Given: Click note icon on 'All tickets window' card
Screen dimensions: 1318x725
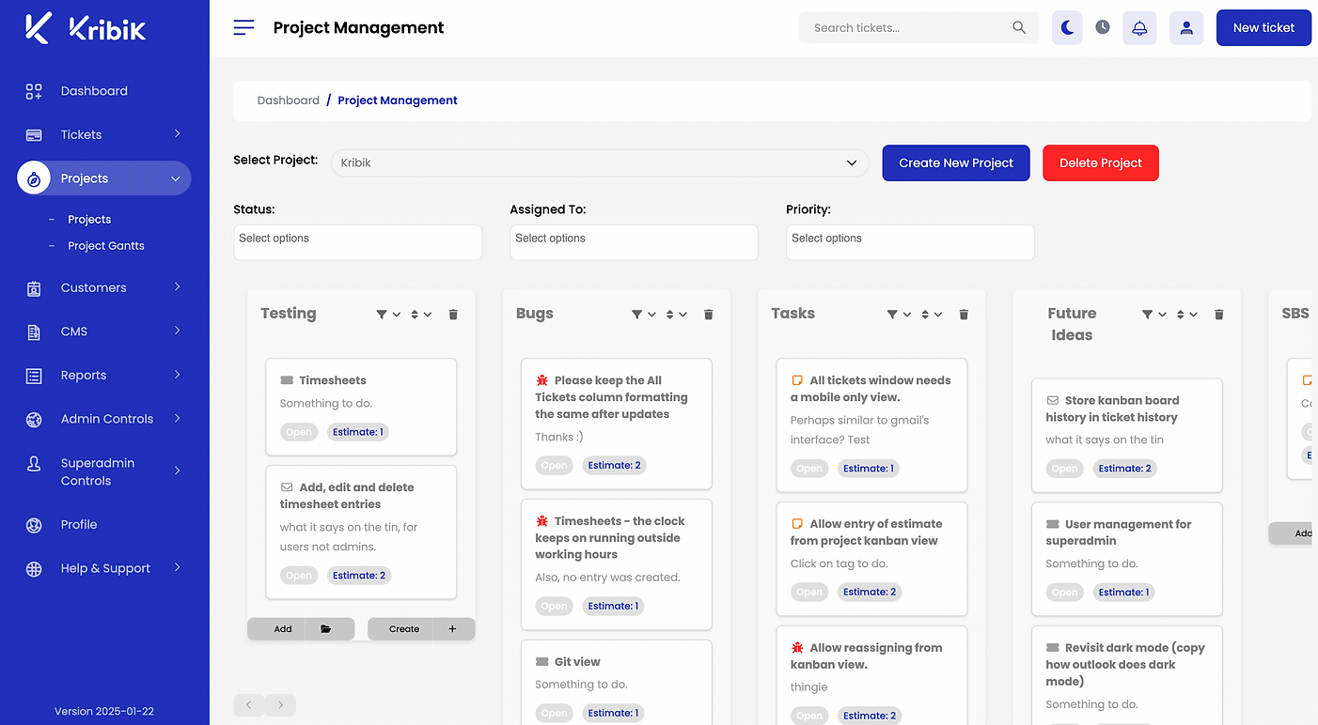Looking at the screenshot, I should coord(797,380).
